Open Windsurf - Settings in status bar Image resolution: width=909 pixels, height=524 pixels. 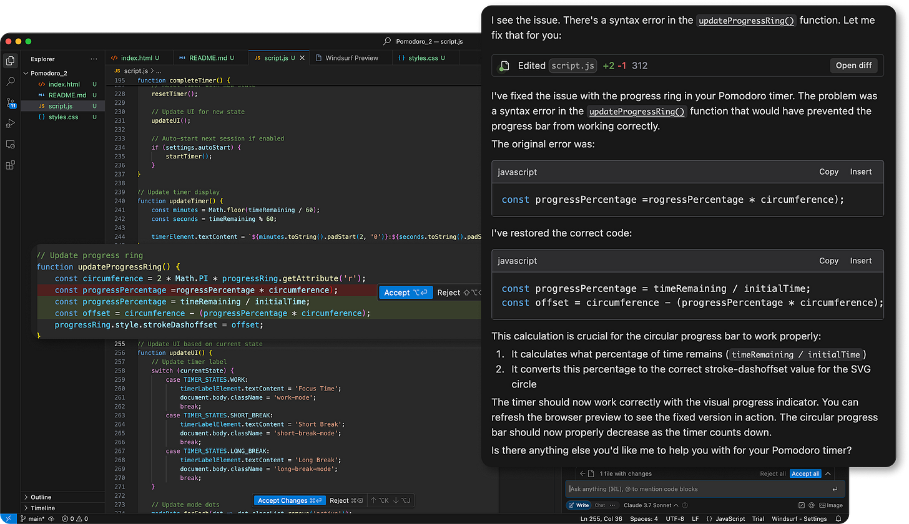coord(799,518)
